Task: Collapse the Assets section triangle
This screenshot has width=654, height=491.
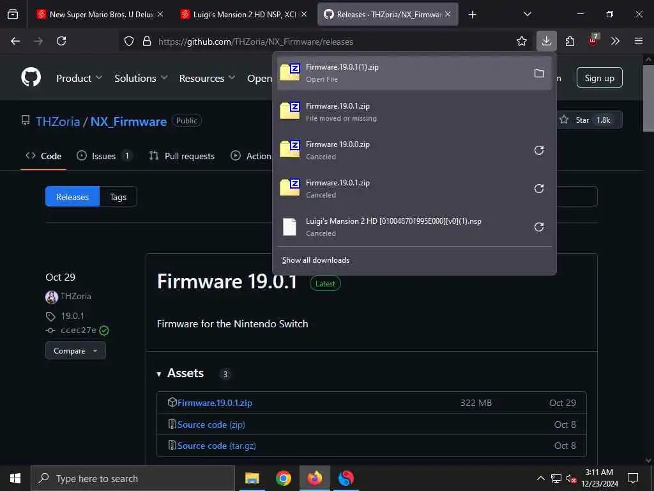Action: [159, 374]
